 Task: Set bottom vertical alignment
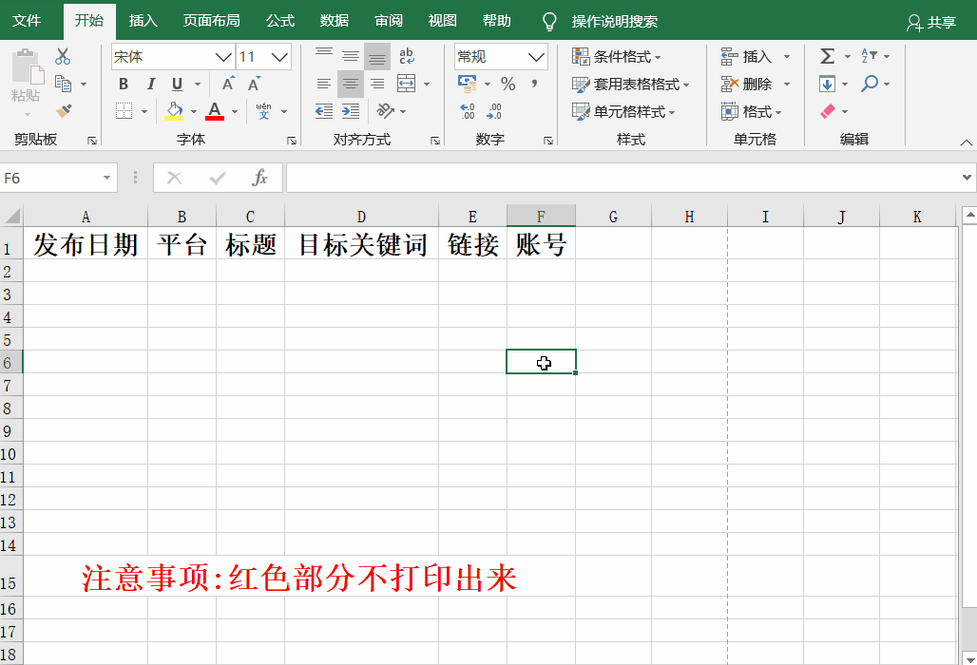pos(377,56)
